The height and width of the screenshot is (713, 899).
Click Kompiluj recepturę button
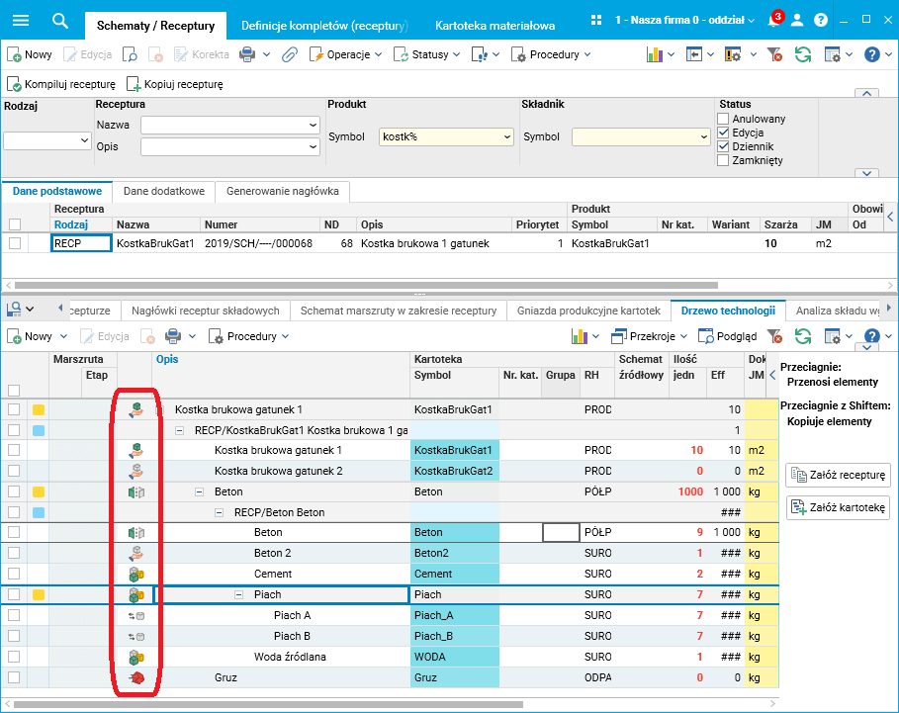pyautogui.click(x=62, y=84)
